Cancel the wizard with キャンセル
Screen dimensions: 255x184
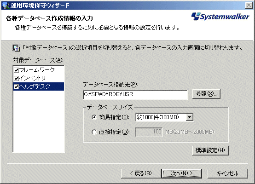click(x=228, y=173)
